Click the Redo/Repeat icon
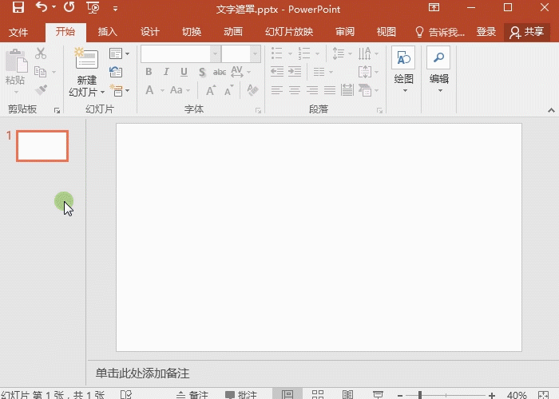559x399 pixels. pos(69,6)
